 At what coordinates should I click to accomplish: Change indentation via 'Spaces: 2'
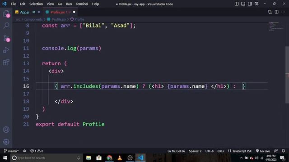pos(195,151)
